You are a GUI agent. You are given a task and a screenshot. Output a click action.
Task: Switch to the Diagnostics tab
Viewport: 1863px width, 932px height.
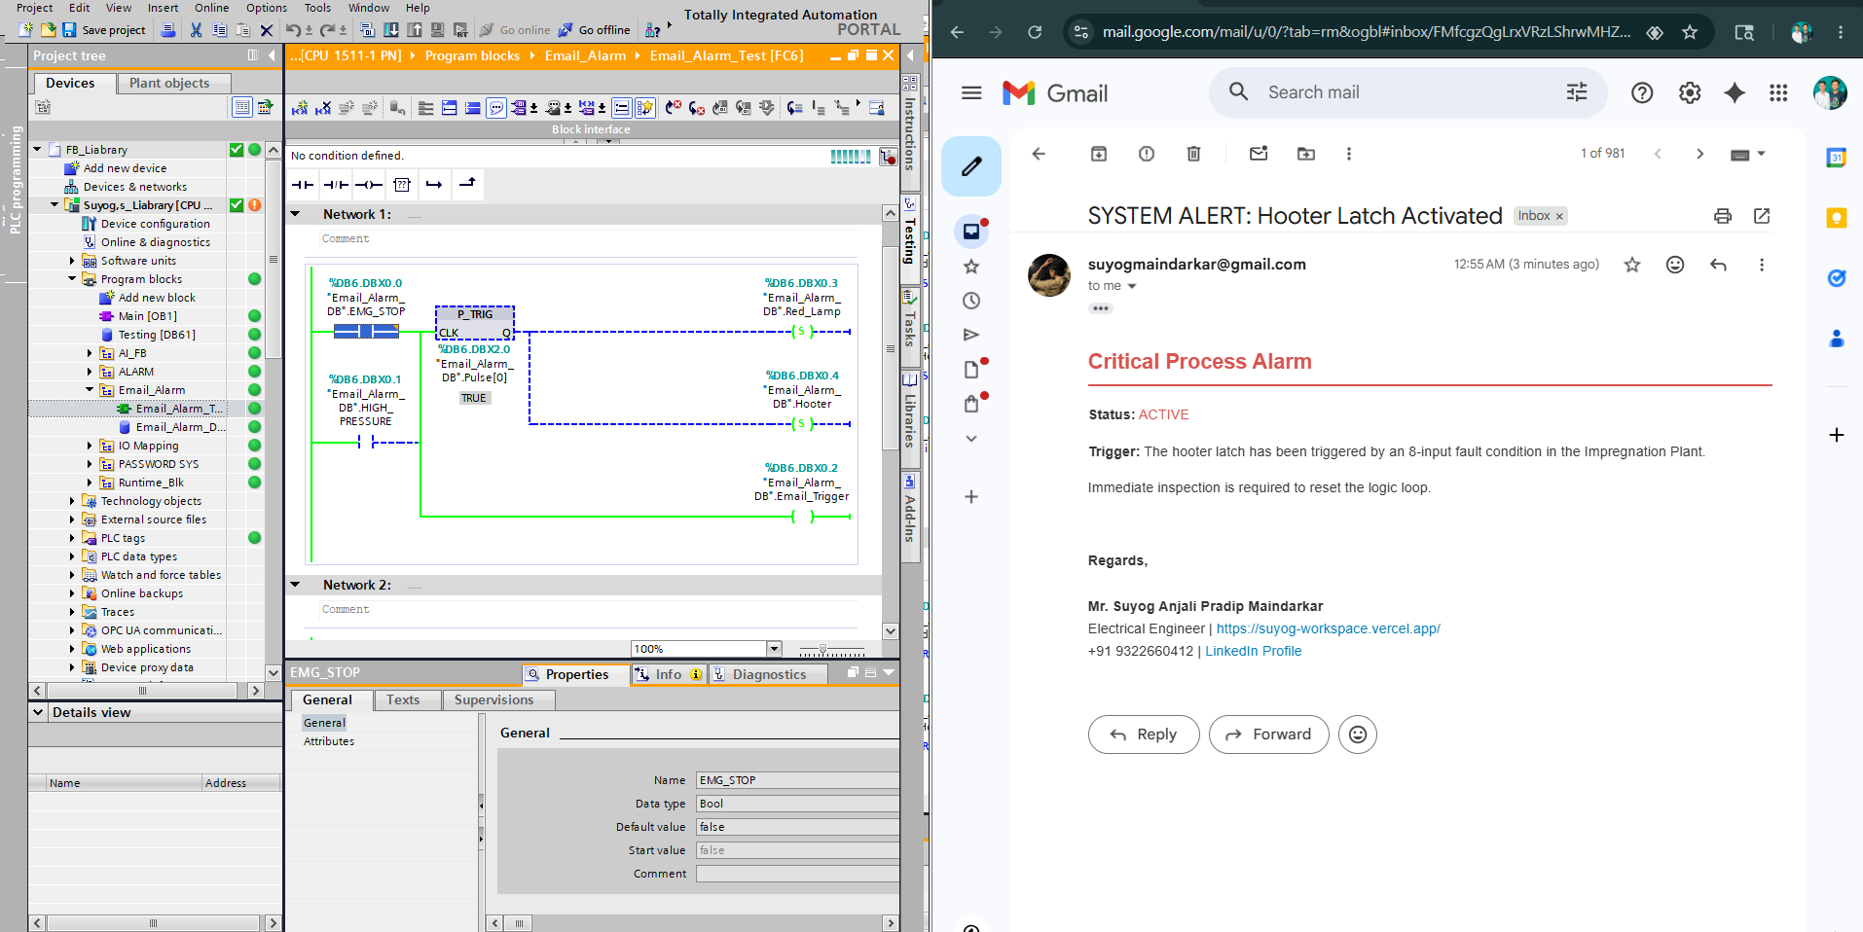(769, 674)
